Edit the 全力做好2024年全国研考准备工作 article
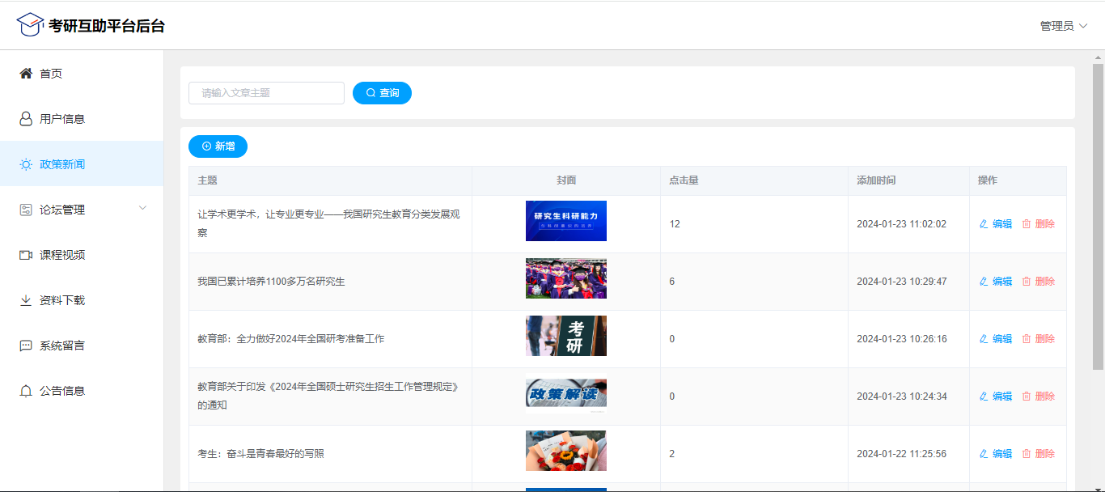The height and width of the screenshot is (492, 1105). (996, 339)
